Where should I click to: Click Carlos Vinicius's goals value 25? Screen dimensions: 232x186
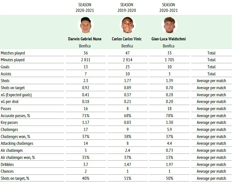[128, 67]
